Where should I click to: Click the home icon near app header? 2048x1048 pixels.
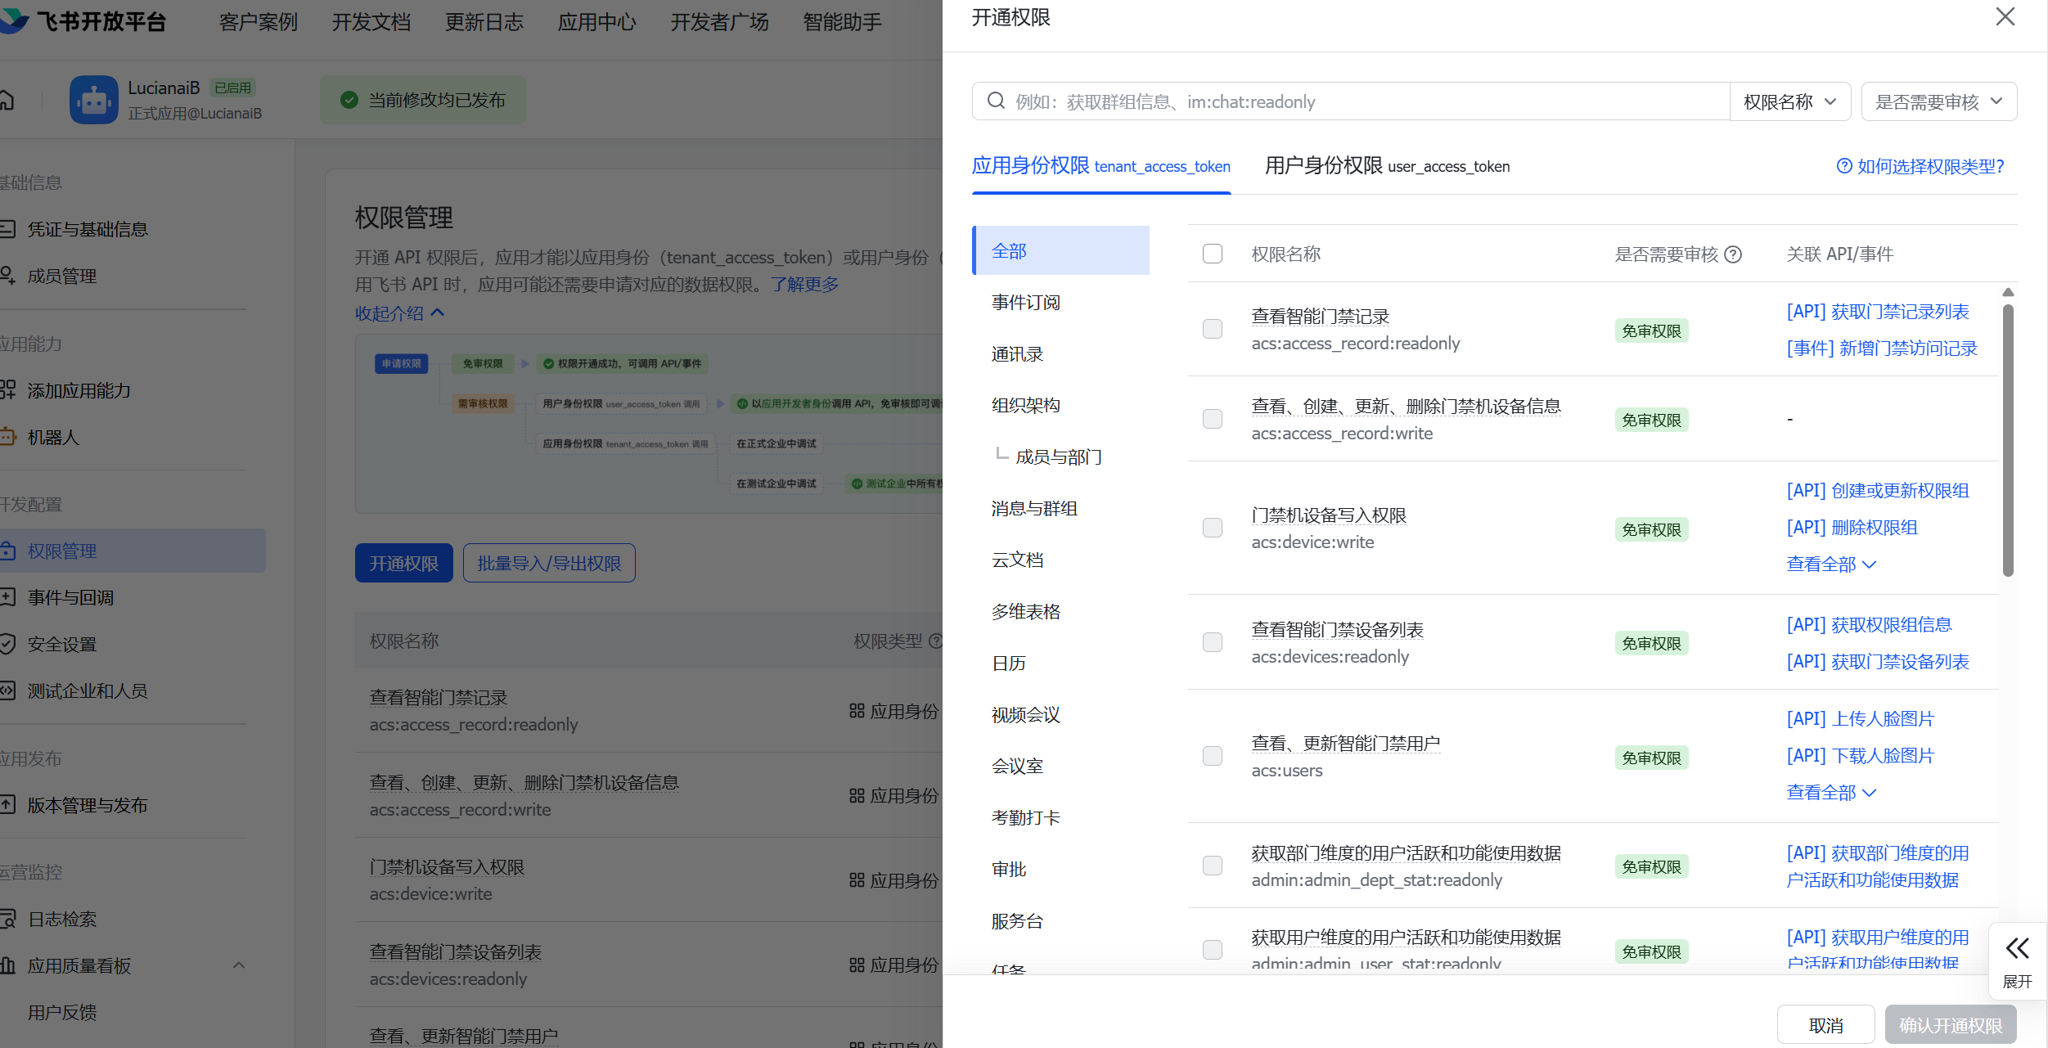click(7, 100)
